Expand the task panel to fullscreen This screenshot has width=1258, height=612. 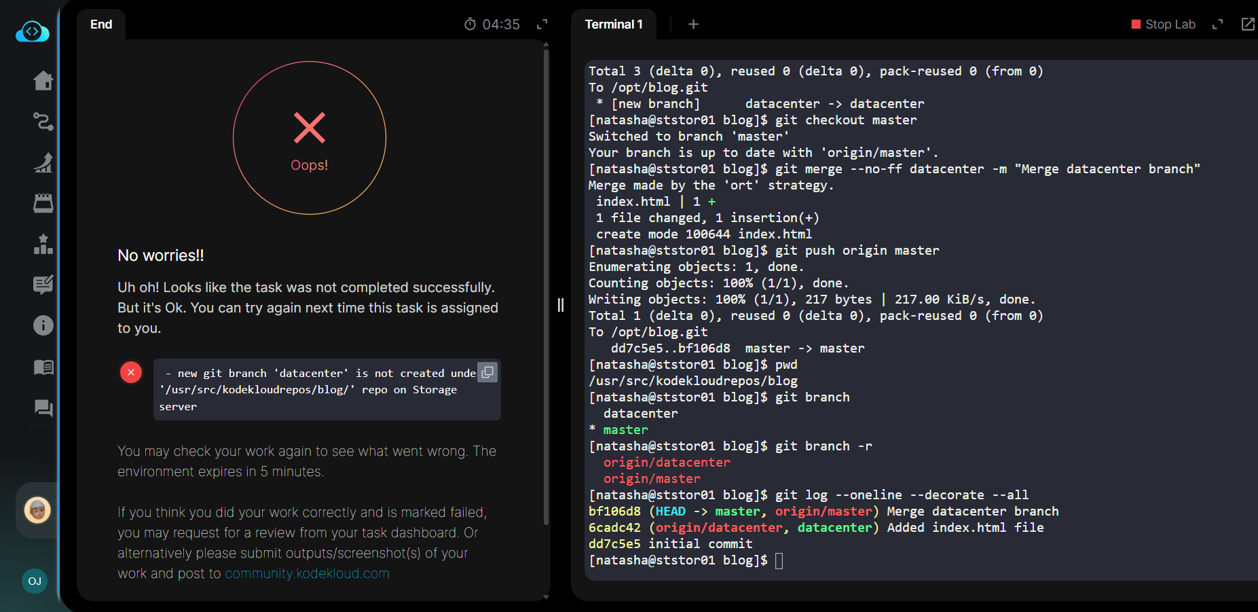(542, 24)
